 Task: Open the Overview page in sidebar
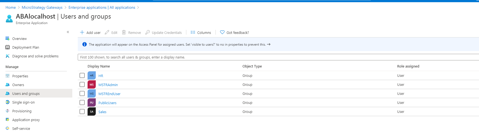pyautogui.click(x=19, y=39)
